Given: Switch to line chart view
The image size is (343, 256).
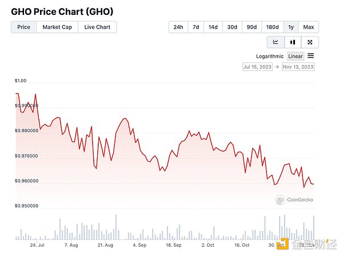Looking at the screenshot, I should tap(276, 42).
